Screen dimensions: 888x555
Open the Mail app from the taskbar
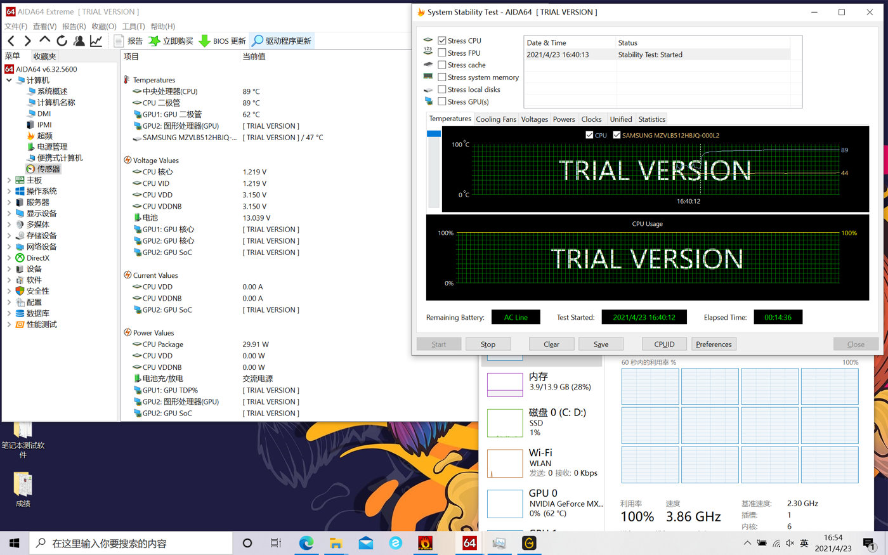[x=365, y=543]
